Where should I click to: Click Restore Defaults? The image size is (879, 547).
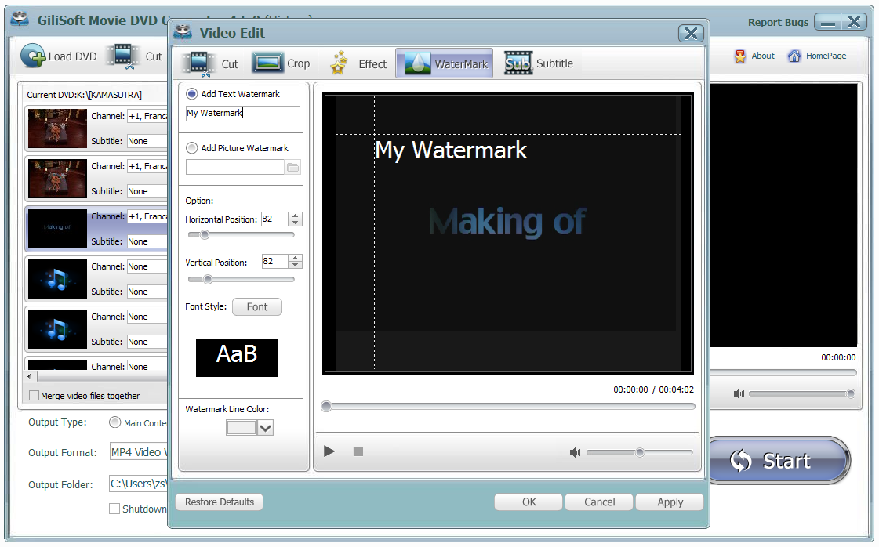pos(219,502)
